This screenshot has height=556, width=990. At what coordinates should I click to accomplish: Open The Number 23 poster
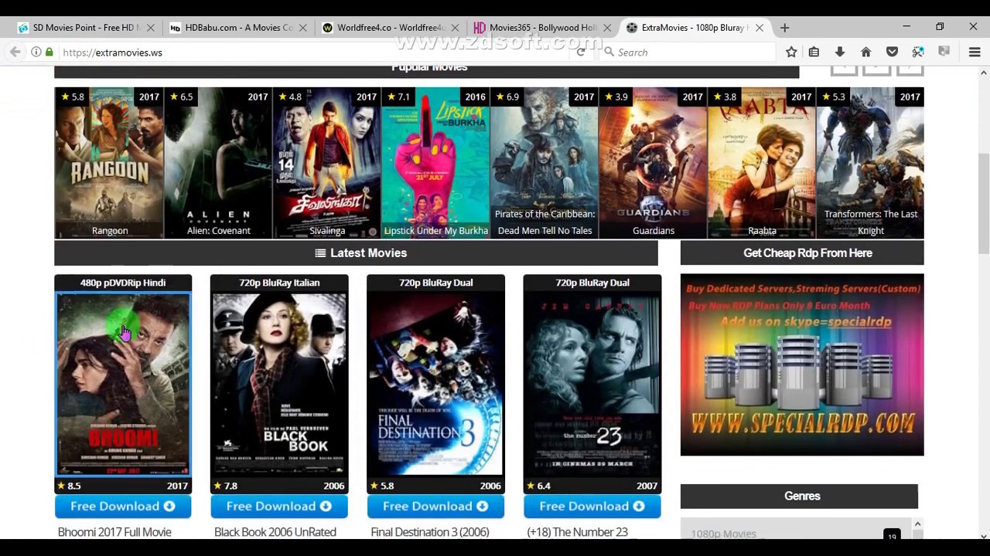pos(592,384)
